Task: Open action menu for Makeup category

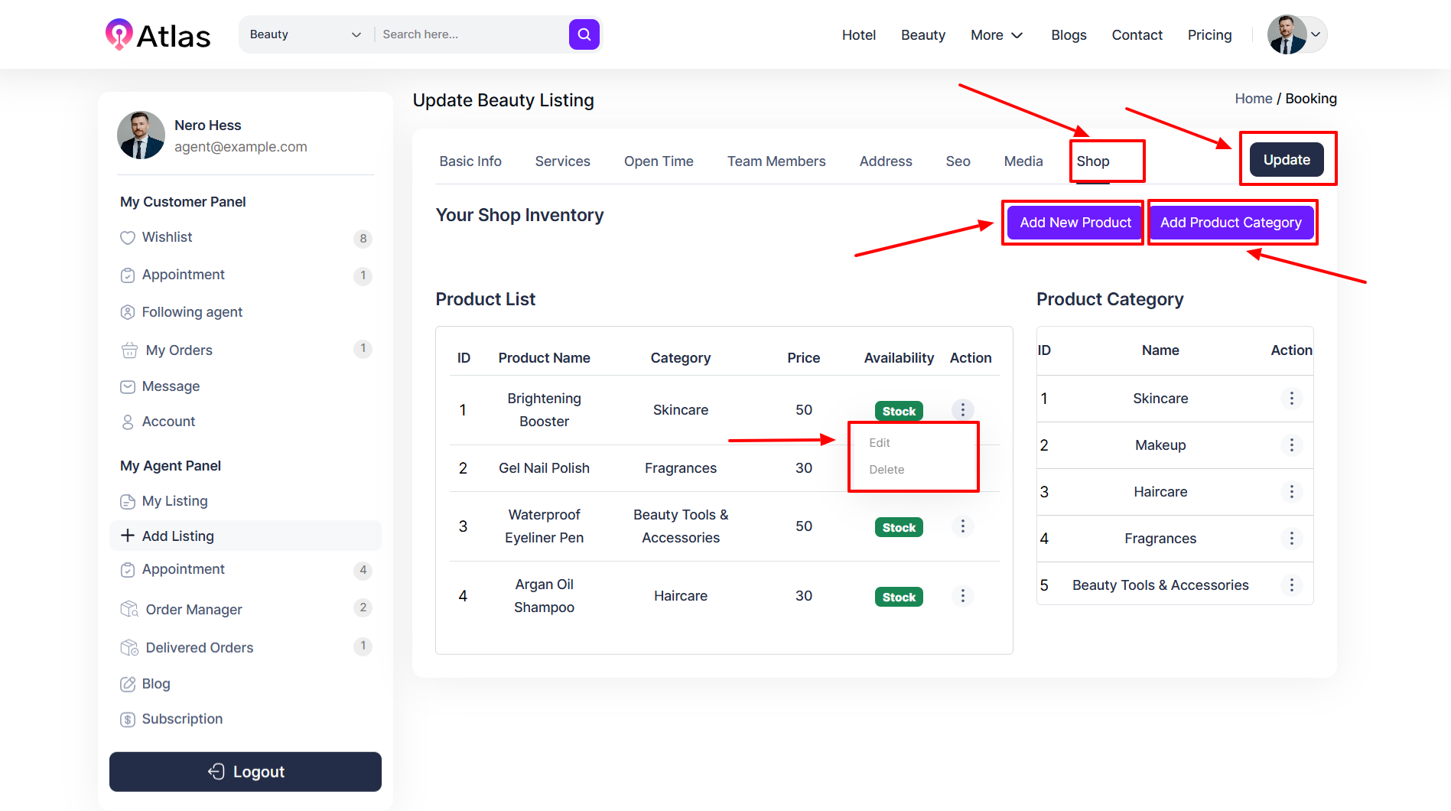Action: 1291,445
